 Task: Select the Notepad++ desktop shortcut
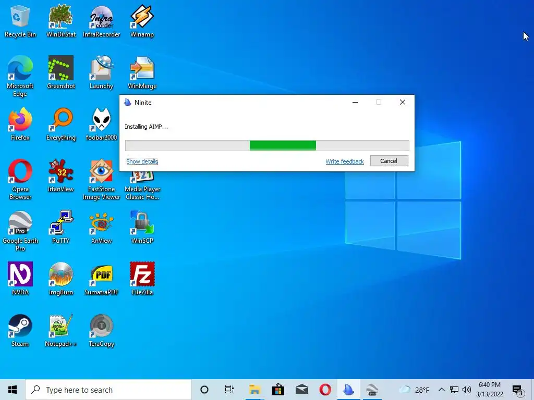tap(61, 330)
